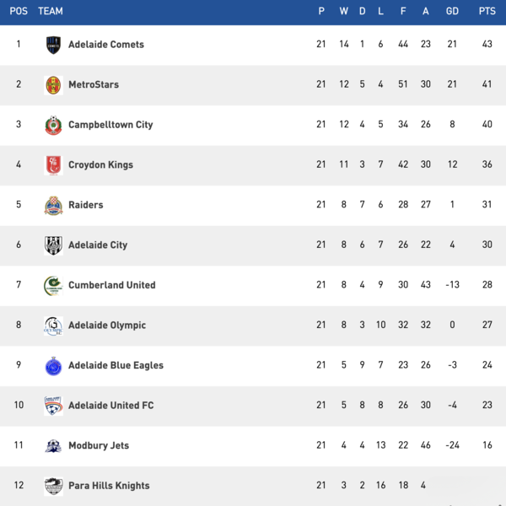
Task: Click the Croydon Kings club logo
Action: pyautogui.click(x=53, y=165)
